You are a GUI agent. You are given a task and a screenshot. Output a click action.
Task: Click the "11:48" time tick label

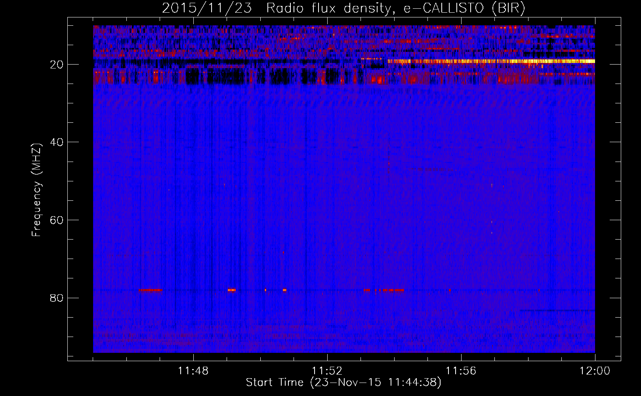point(193,371)
